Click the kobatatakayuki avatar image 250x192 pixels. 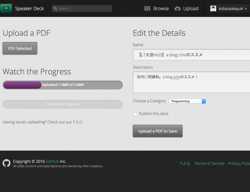[213, 8]
